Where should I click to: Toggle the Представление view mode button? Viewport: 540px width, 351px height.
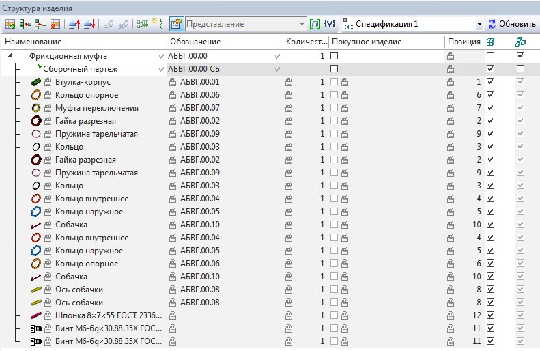pyautogui.click(x=176, y=24)
